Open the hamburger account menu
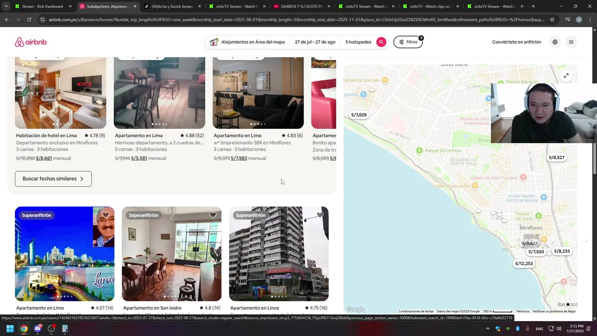Image resolution: width=597 pixels, height=336 pixels. pyautogui.click(x=571, y=42)
